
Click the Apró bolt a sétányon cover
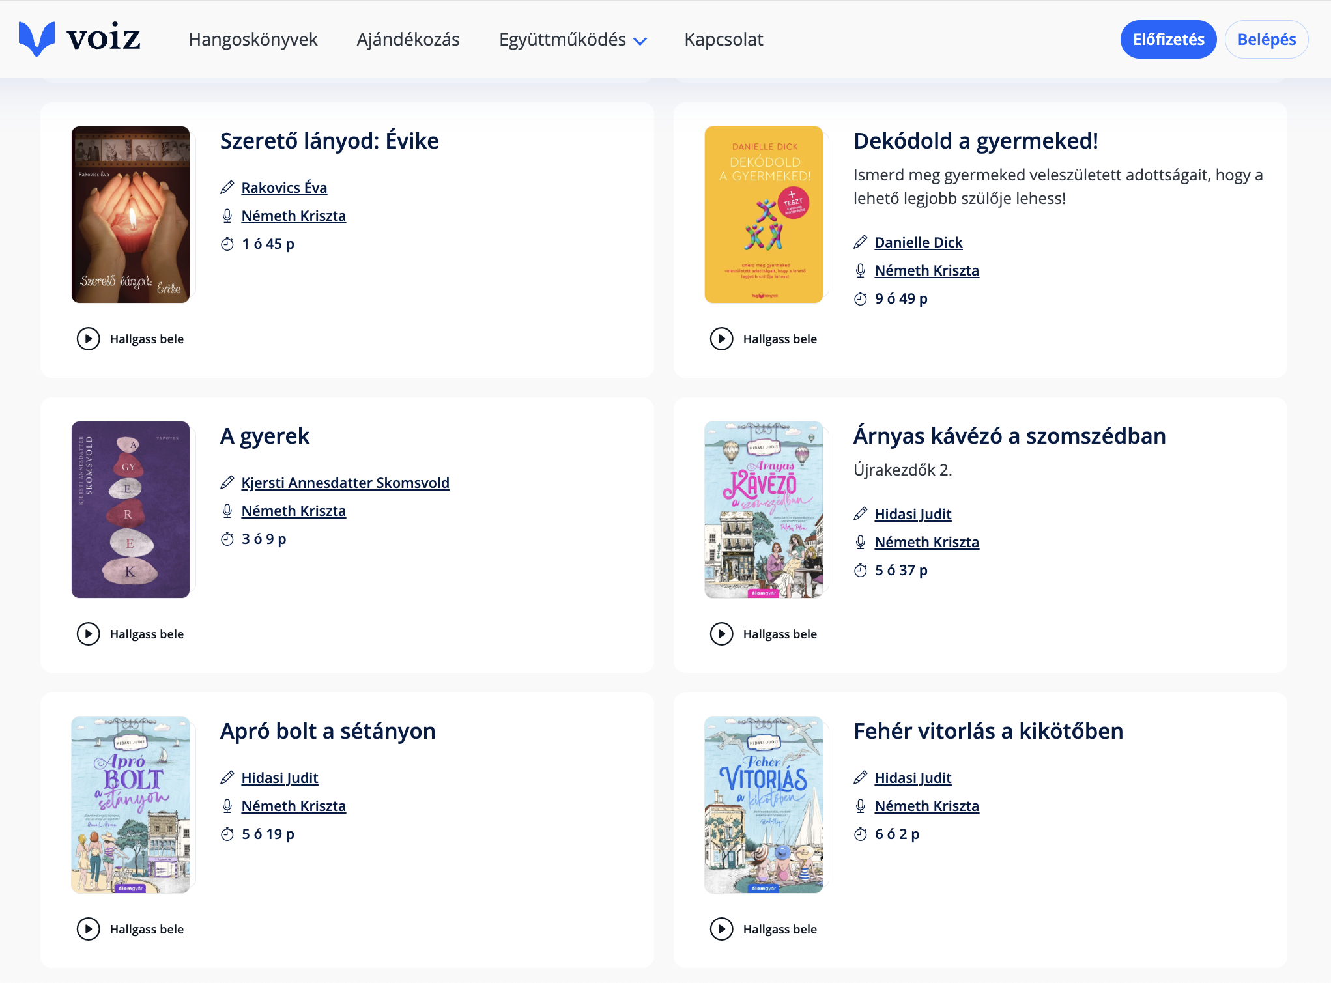point(130,805)
